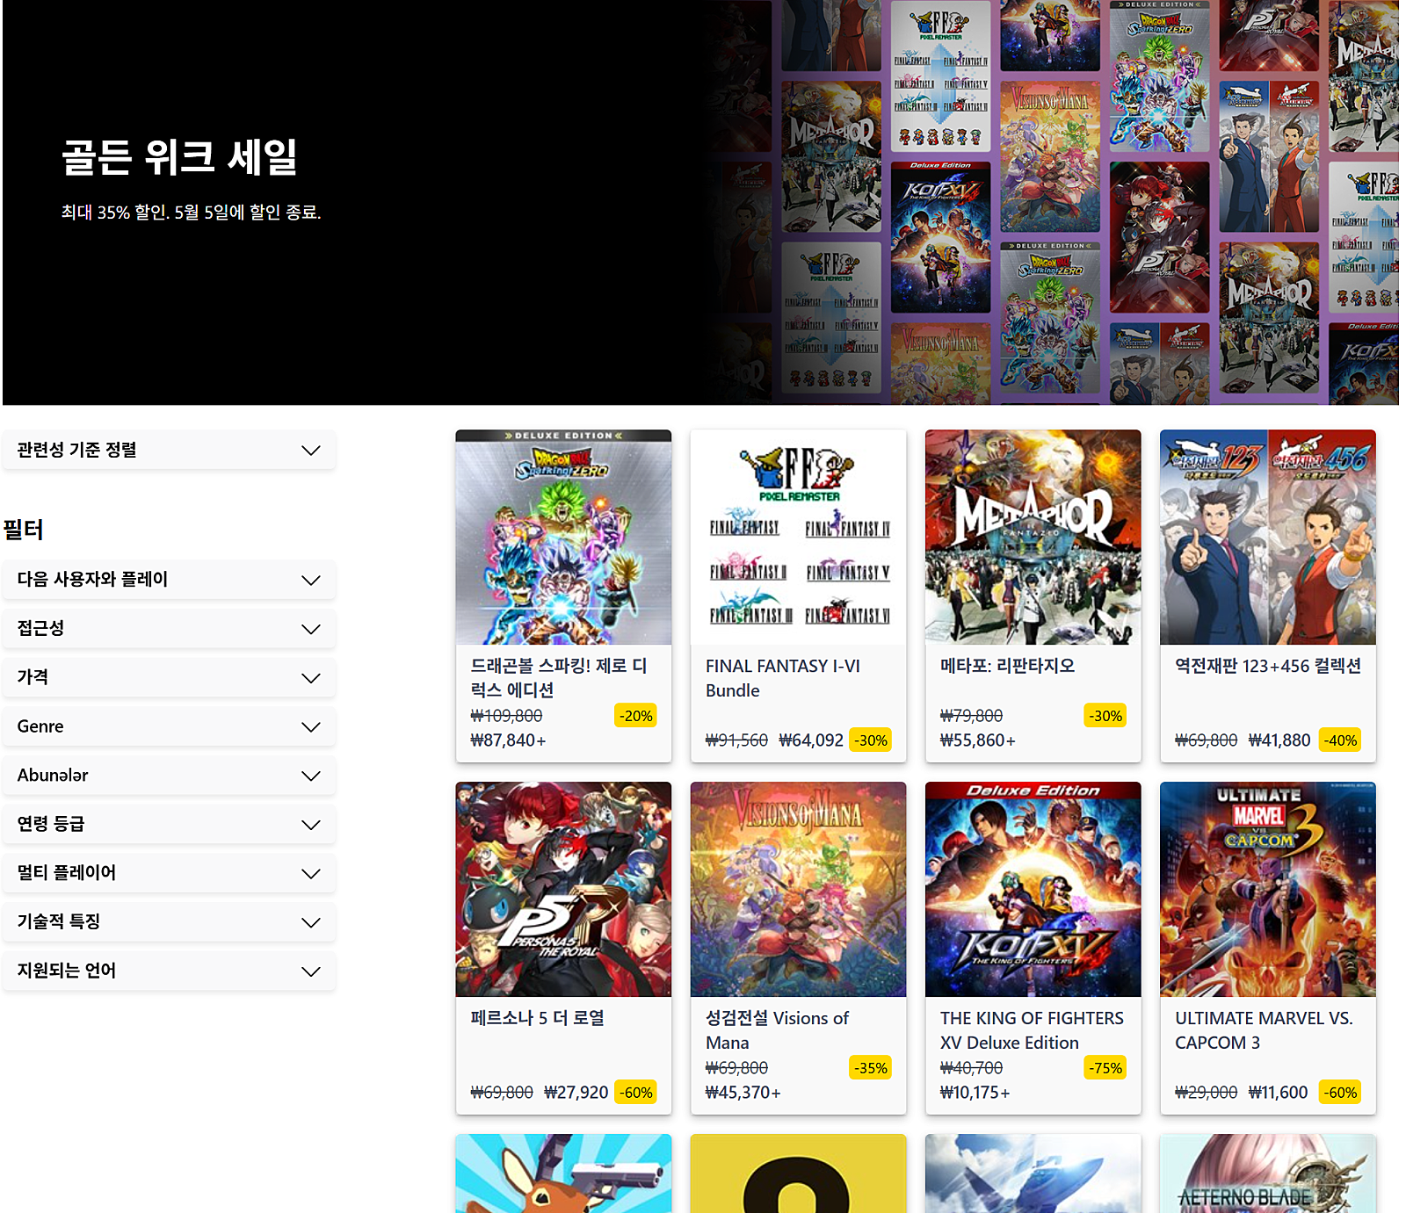This screenshot has width=1406, height=1213.
Task: Open the Metaphor ReFantazio cover image
Action: coord(1033,537)
